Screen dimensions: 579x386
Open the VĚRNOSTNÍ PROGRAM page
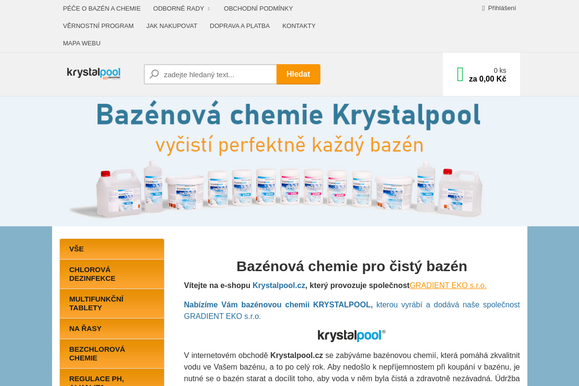(x=98, y=25)
